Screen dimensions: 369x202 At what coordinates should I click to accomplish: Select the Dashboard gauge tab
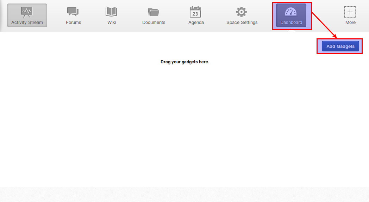click(x=291, y=15)
